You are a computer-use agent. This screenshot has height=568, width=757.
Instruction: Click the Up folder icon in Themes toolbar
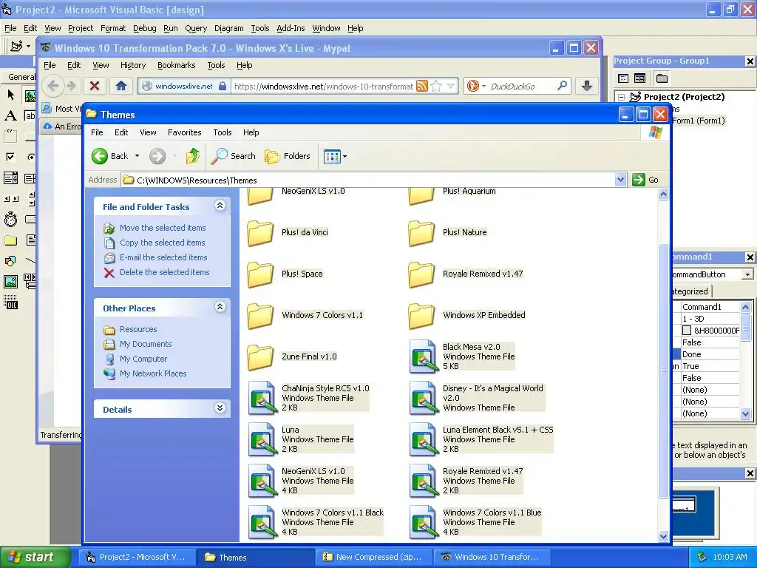click(193, 156)
